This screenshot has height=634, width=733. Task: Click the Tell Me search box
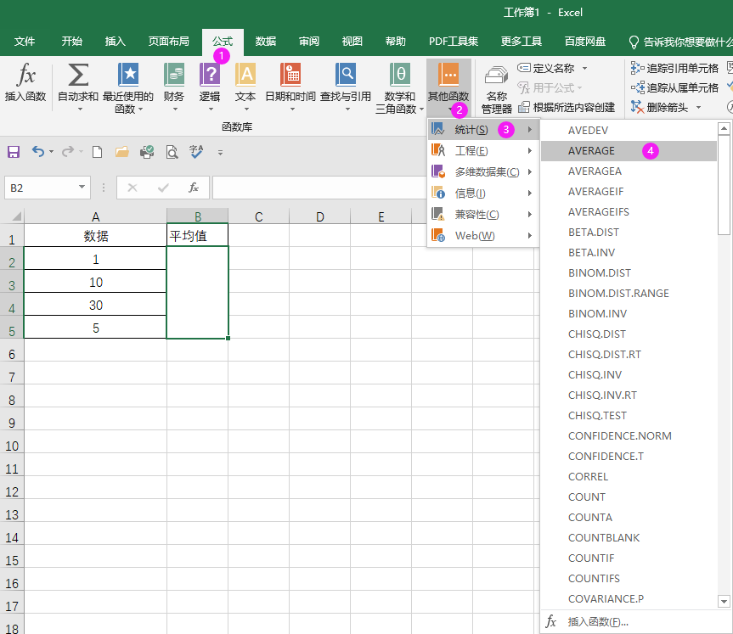coord(680,42)
